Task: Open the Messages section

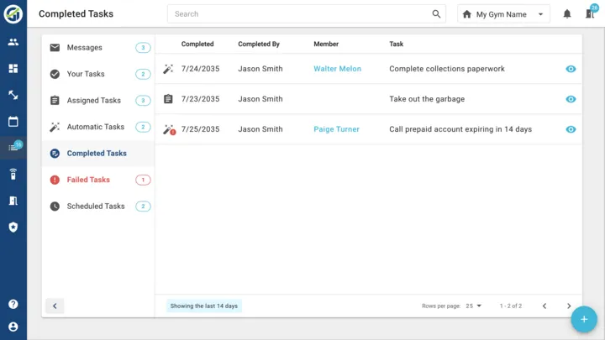Action: (98, 48)
